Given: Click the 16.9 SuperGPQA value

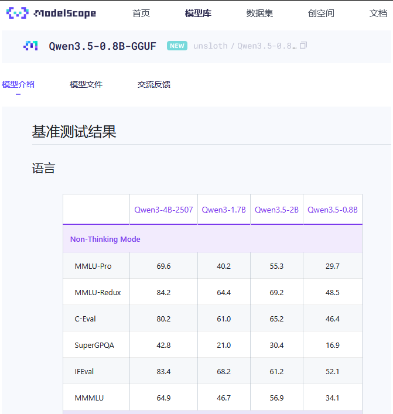Looking at the screenshot, I should (x=333, y=345).
